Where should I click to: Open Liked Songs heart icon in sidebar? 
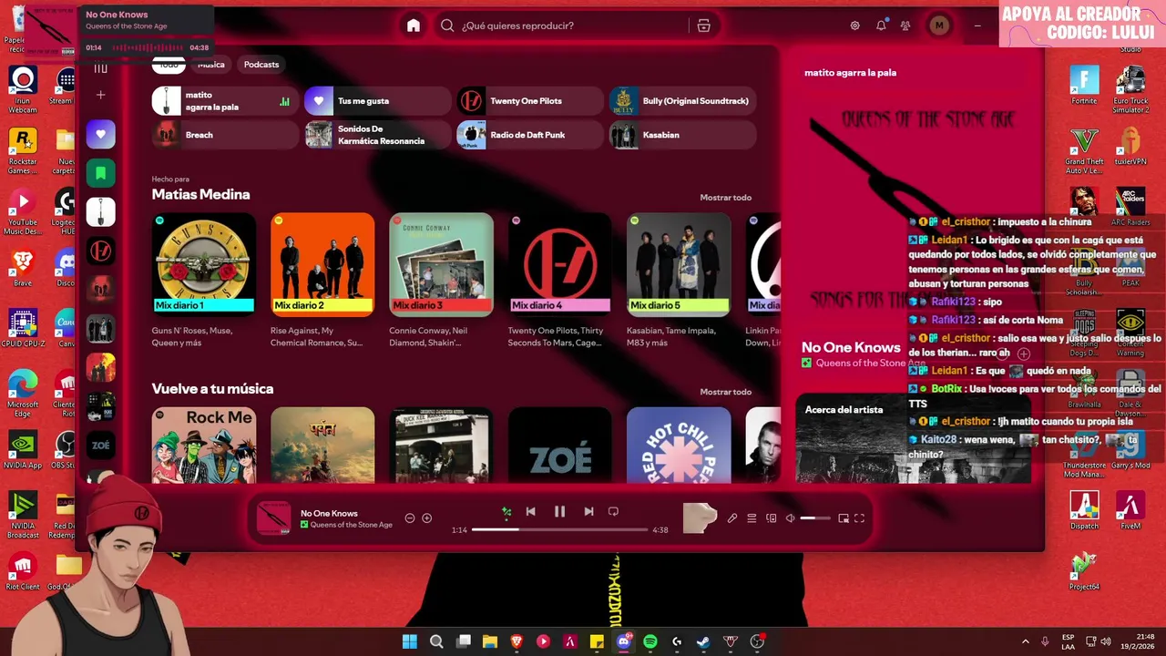pyautogui.click(x=101, y=134)
